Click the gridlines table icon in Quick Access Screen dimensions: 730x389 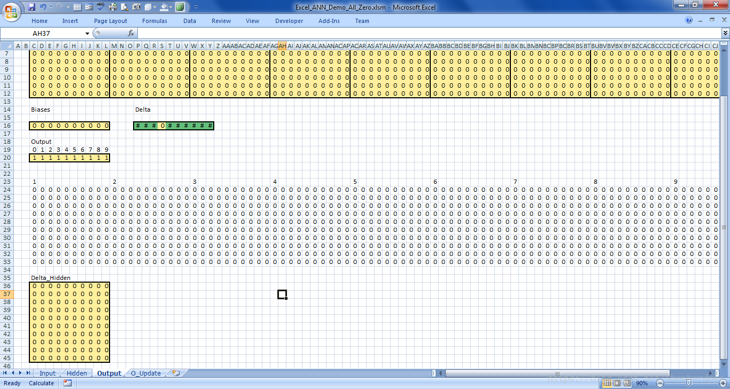coord(77,7)
